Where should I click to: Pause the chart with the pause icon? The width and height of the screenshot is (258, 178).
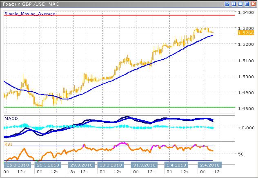(234, 4)
